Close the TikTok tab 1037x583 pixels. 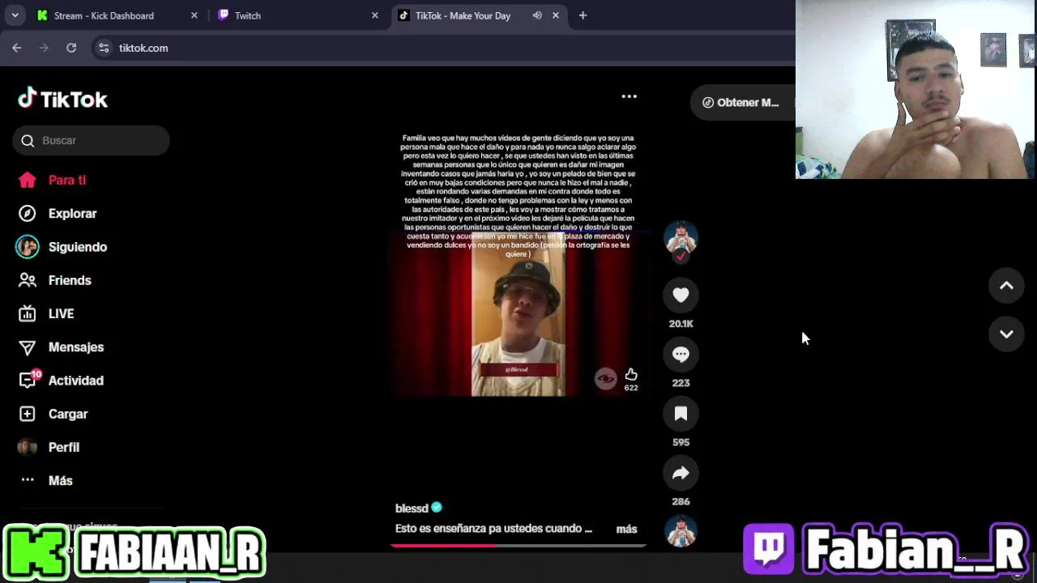pyautogui.click(x=556, y=15)
